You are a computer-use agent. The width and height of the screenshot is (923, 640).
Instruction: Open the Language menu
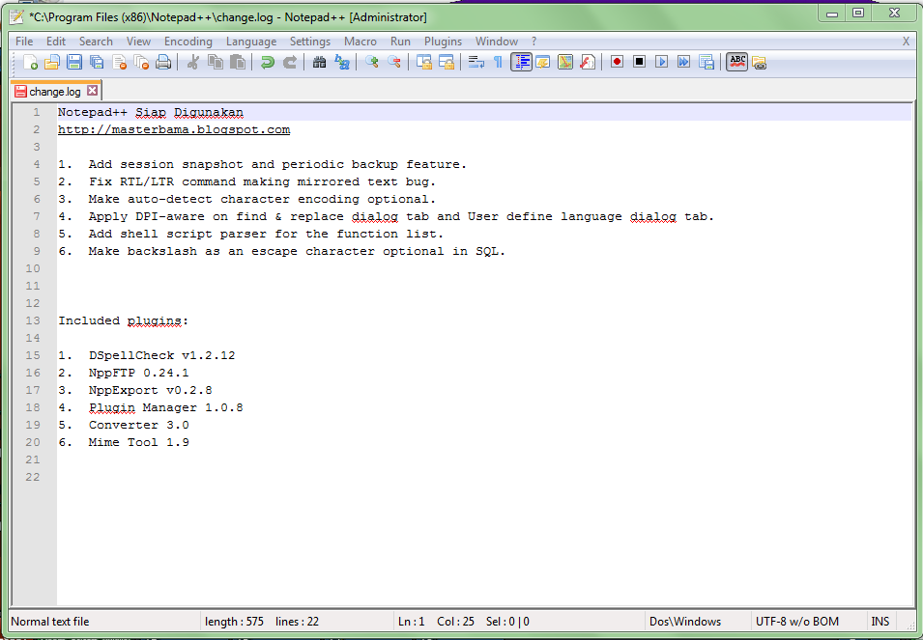[x=251, y=42]
